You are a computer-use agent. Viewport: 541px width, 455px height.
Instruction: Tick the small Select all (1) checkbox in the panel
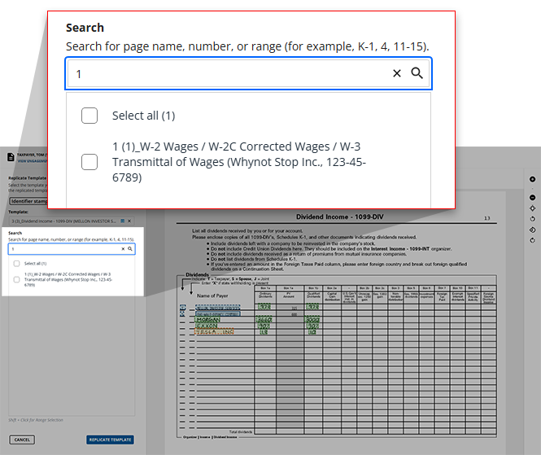[16, 264]
